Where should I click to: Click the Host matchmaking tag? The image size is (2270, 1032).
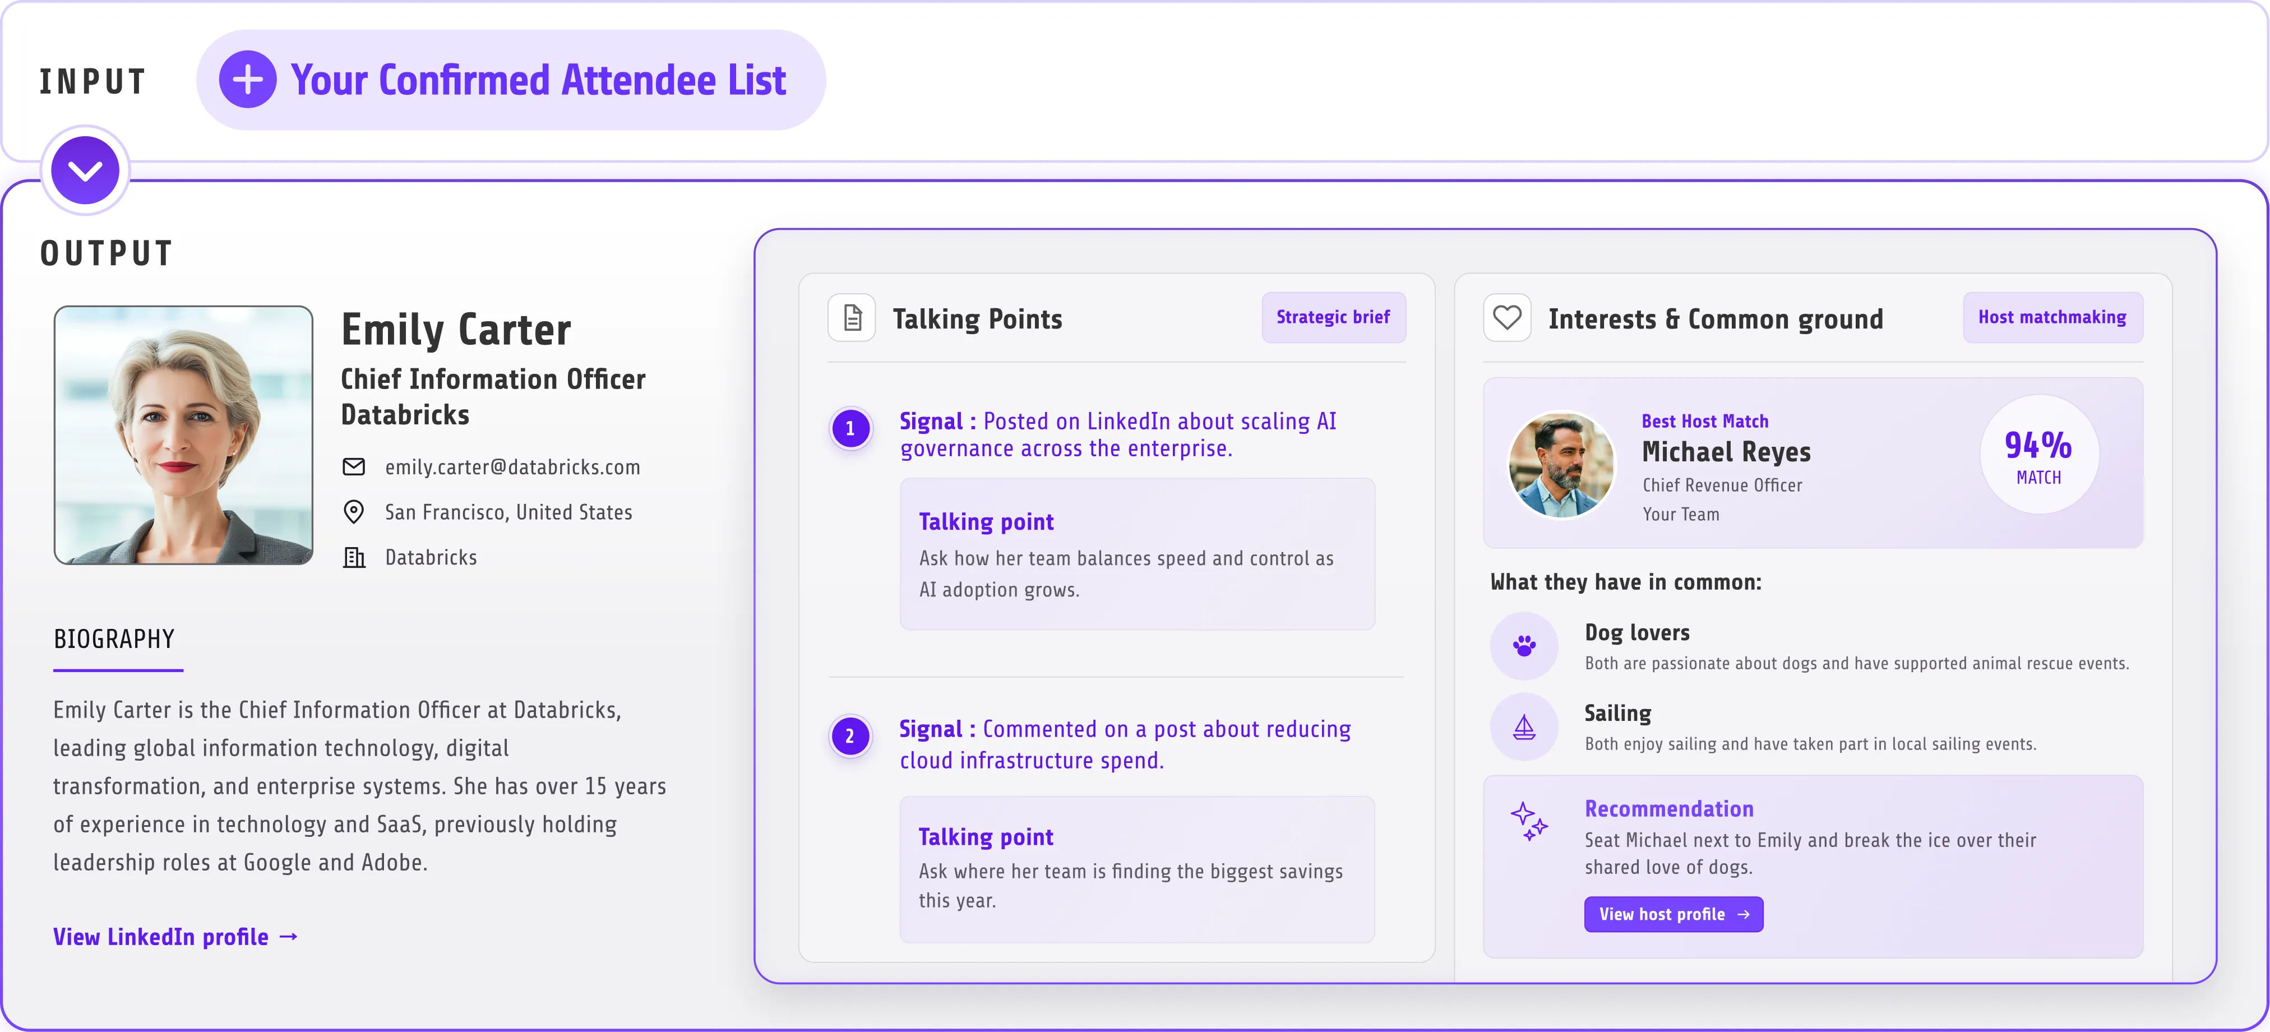tap(2052, 317)
